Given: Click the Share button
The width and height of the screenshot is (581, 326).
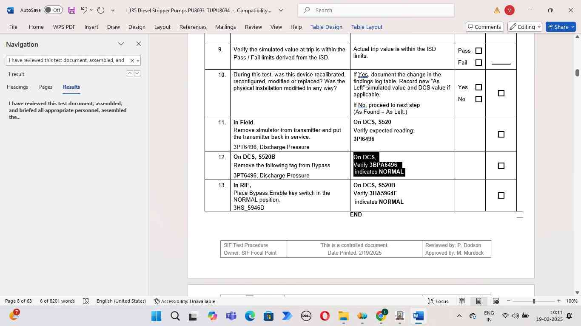Looking at the screenshot, I should tap(561, 27).
